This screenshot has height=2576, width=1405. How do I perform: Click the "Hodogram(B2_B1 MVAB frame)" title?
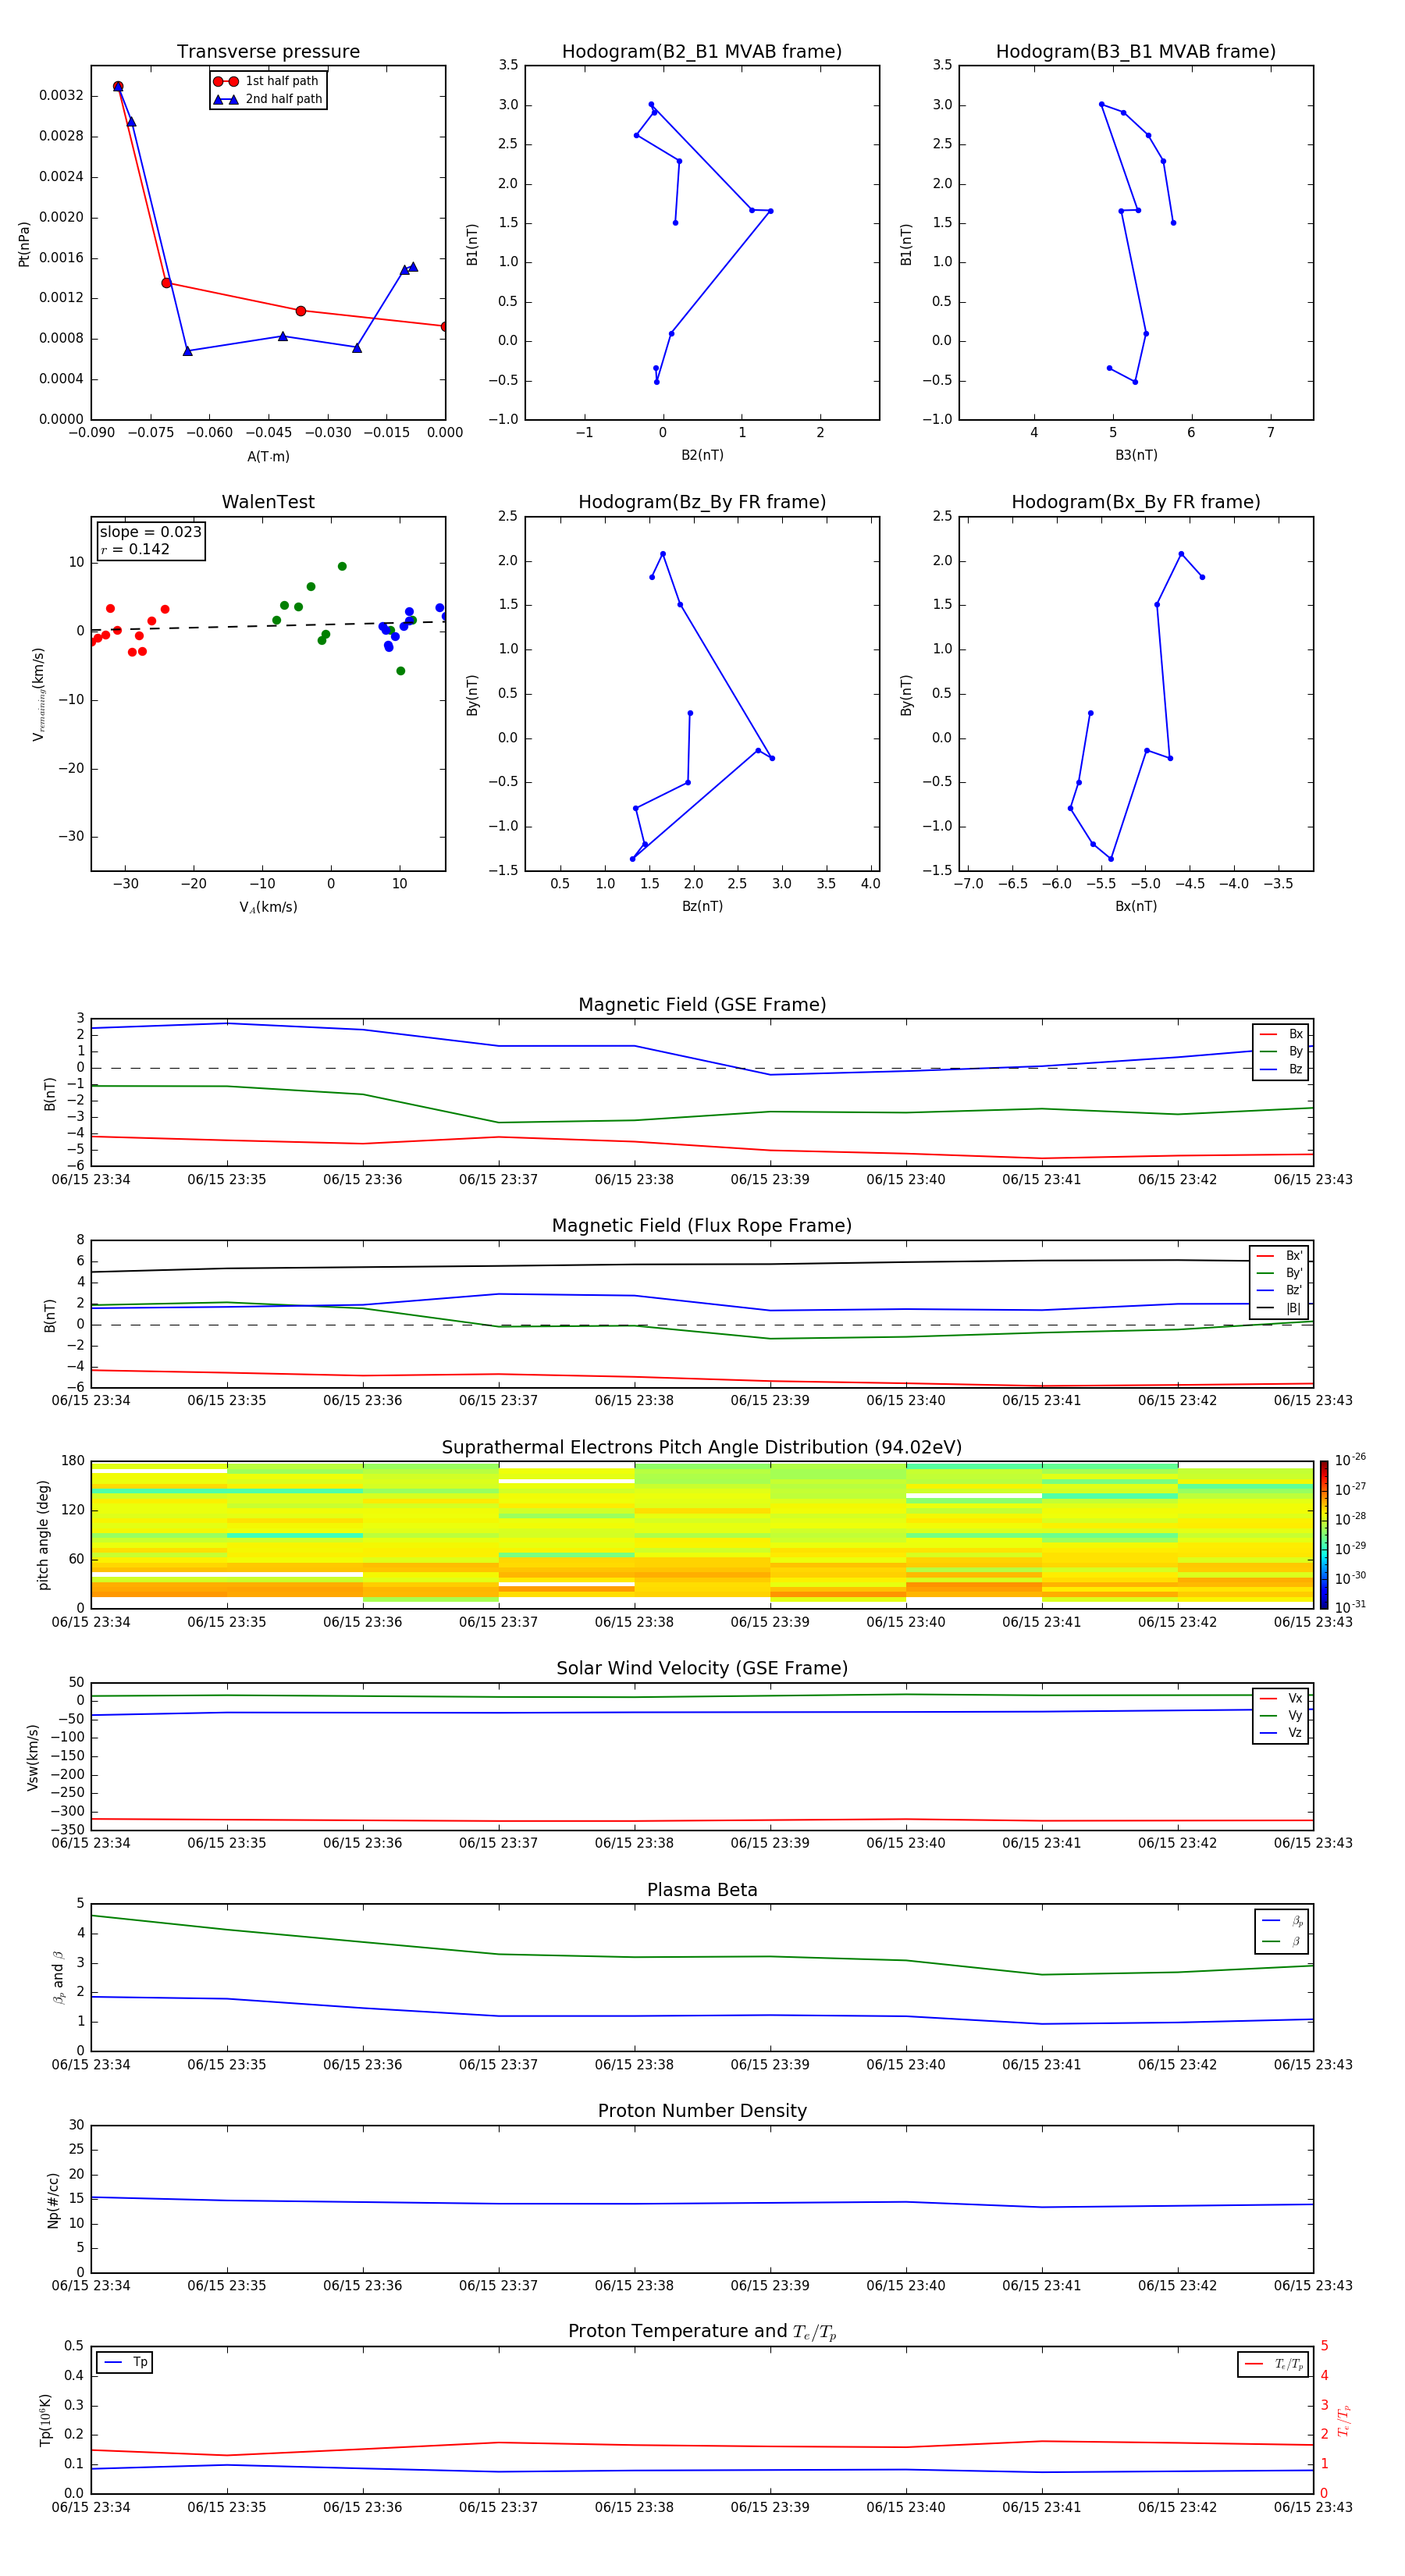[x=702, y=51]
